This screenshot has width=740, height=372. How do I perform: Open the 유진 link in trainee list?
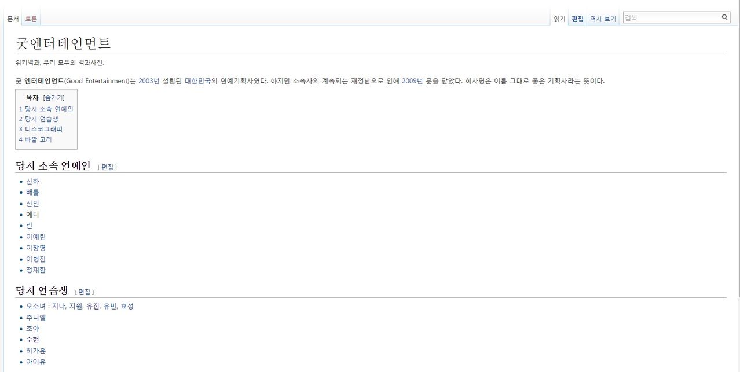pyautogui.click(x=93, y=306)
